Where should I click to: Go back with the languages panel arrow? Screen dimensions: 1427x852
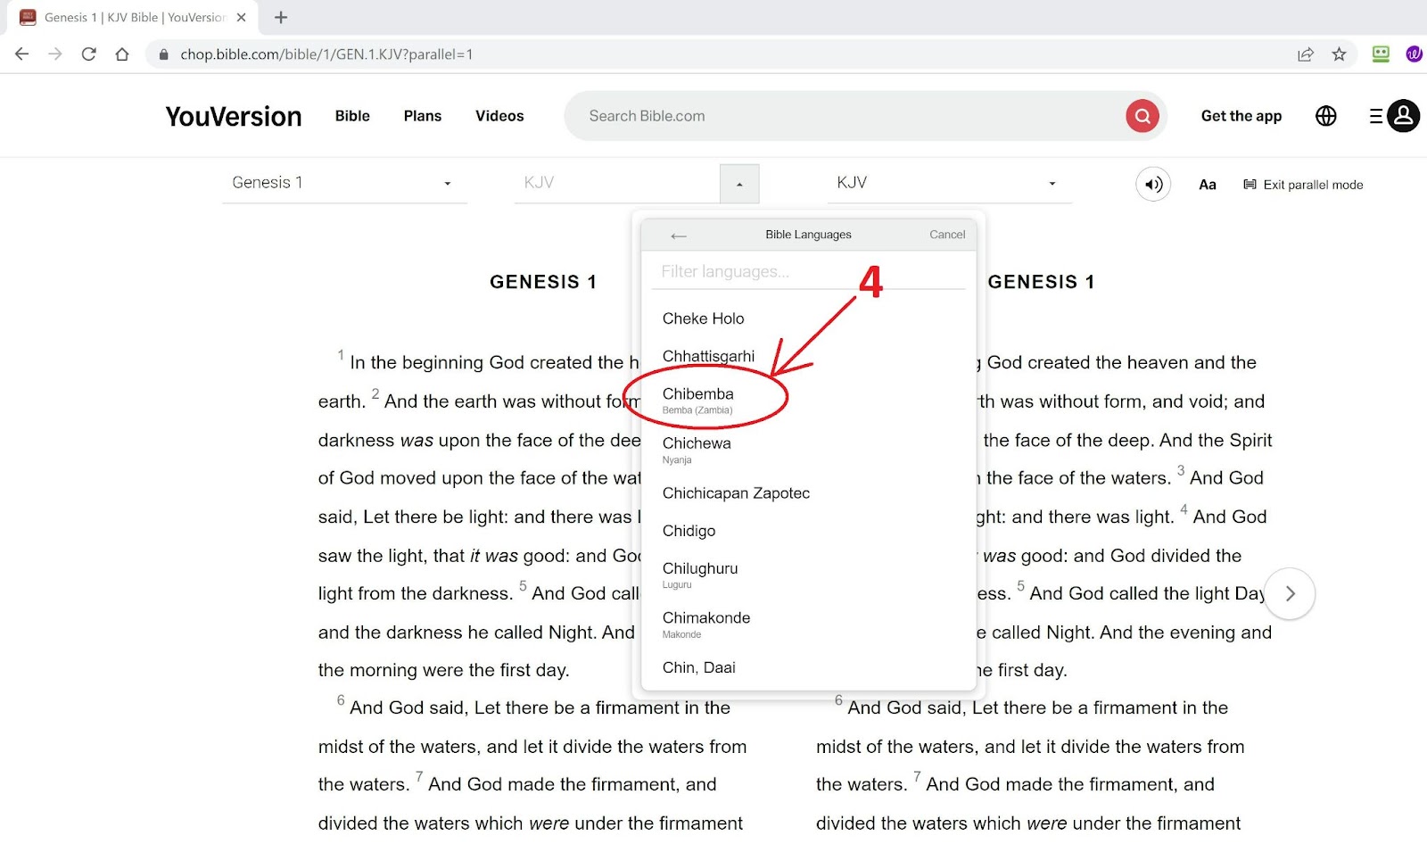coord(679,236)
